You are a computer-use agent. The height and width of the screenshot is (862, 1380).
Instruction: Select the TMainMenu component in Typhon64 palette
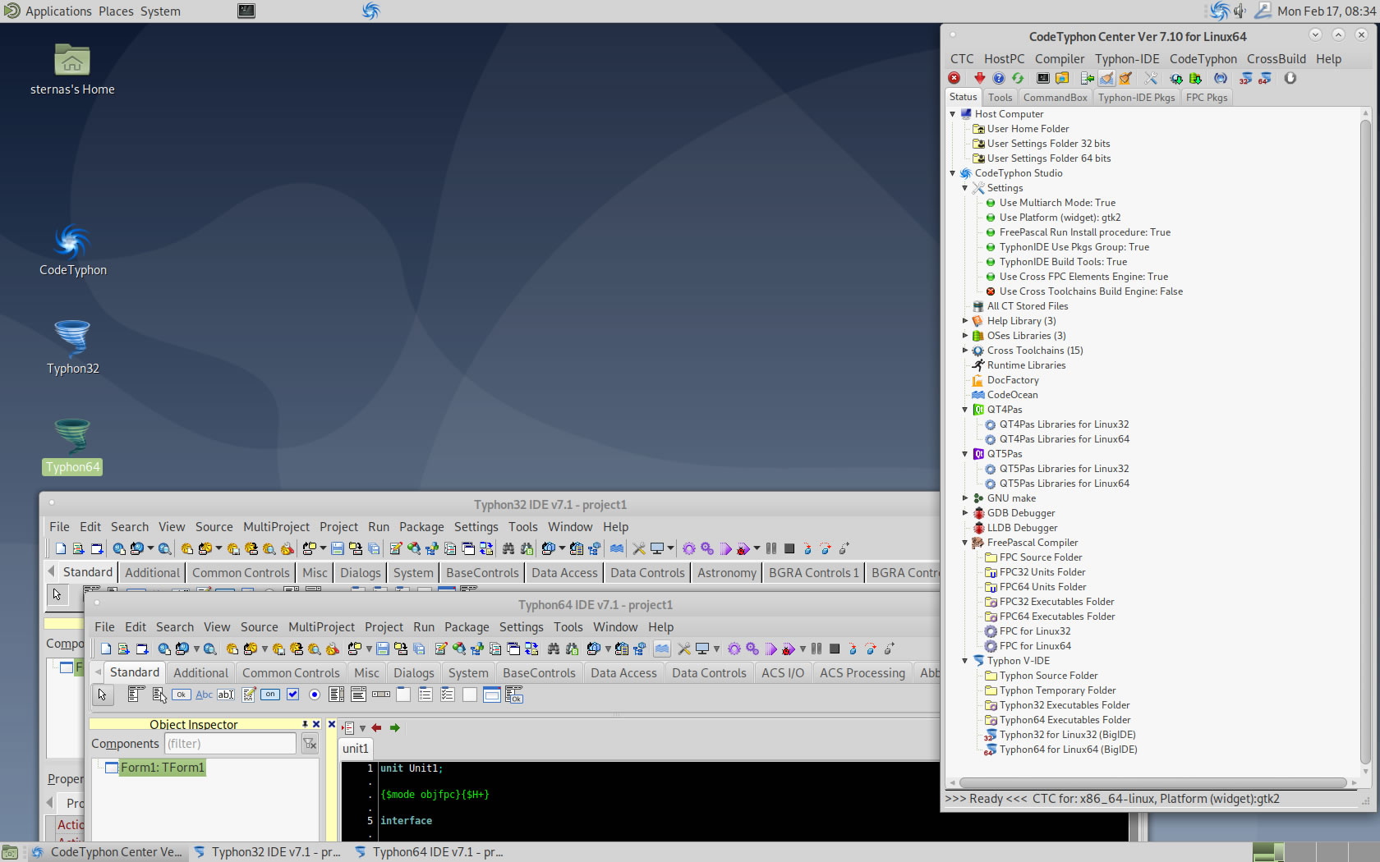pos(136,695)
